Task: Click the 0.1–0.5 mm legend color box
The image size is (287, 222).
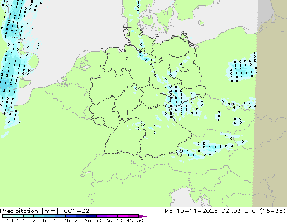Action: [8, 216]
